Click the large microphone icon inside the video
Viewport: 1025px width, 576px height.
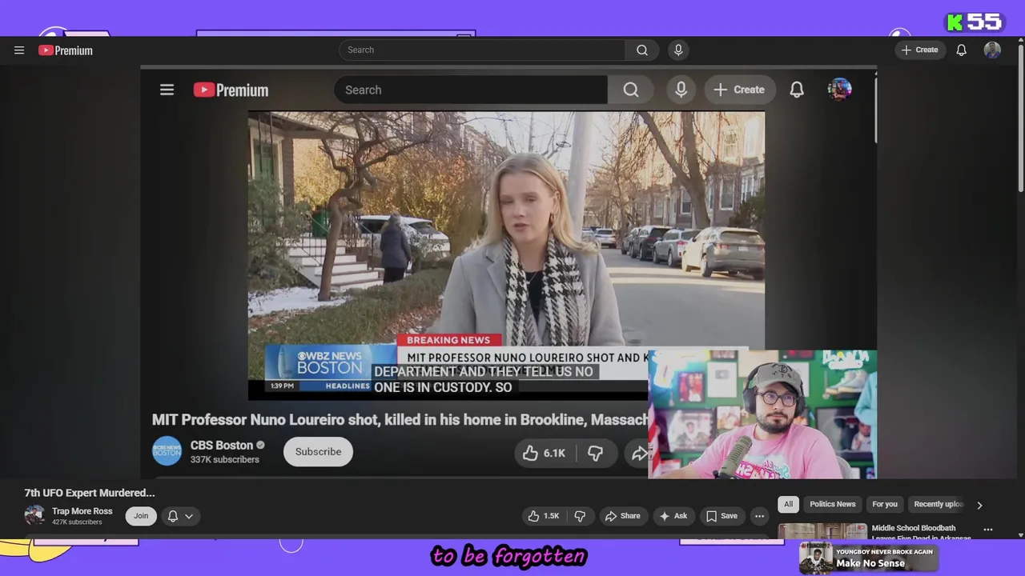[681, 90]
